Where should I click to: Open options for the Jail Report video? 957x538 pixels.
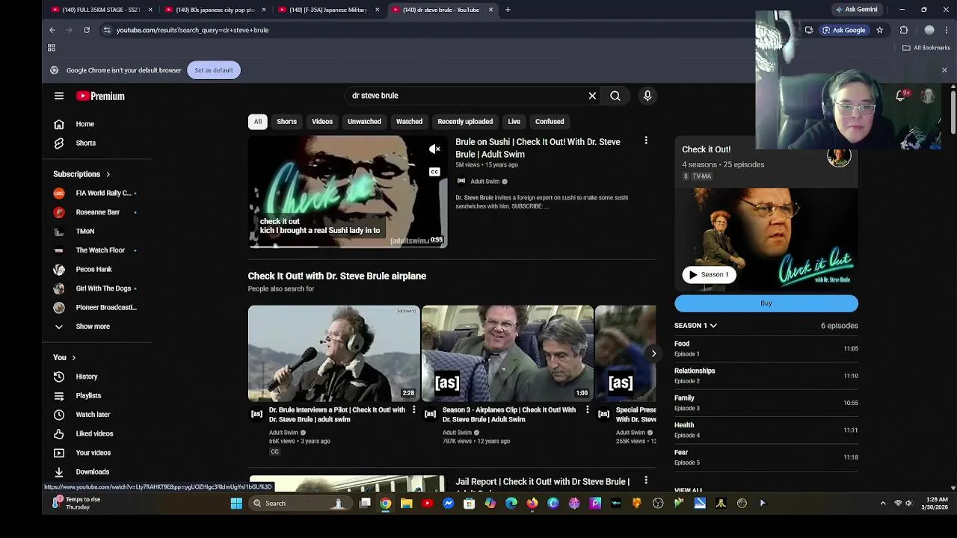click(646, 480)
